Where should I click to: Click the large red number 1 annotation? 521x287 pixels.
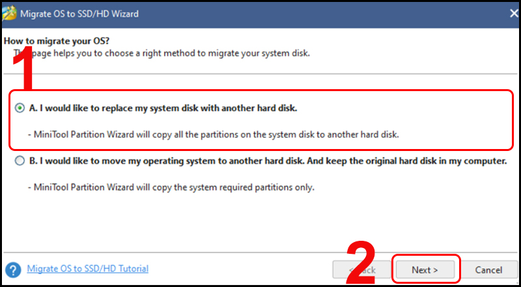(29, 73)
